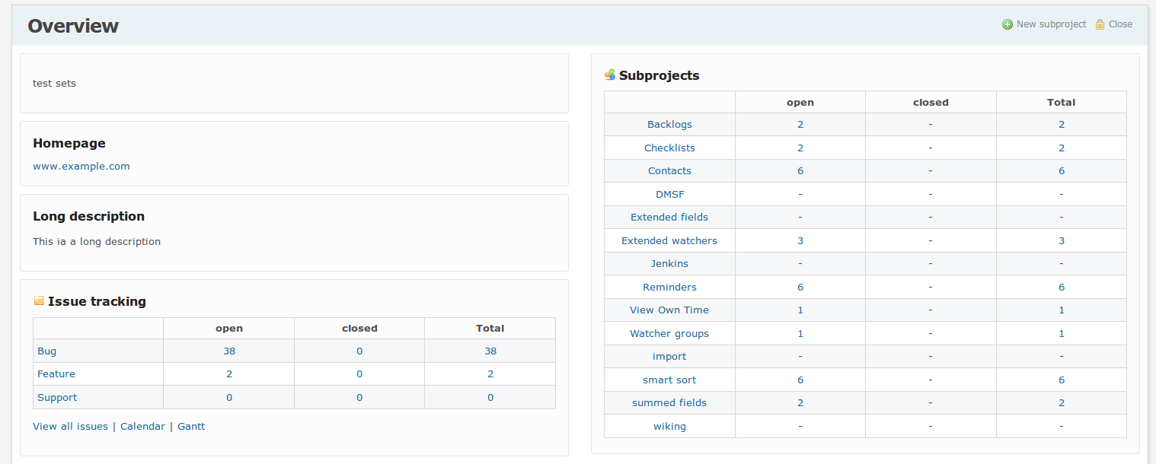Open the Extended watchers subproject
The width and height of the screenshot is (1156, 464).
coord(669,240)
